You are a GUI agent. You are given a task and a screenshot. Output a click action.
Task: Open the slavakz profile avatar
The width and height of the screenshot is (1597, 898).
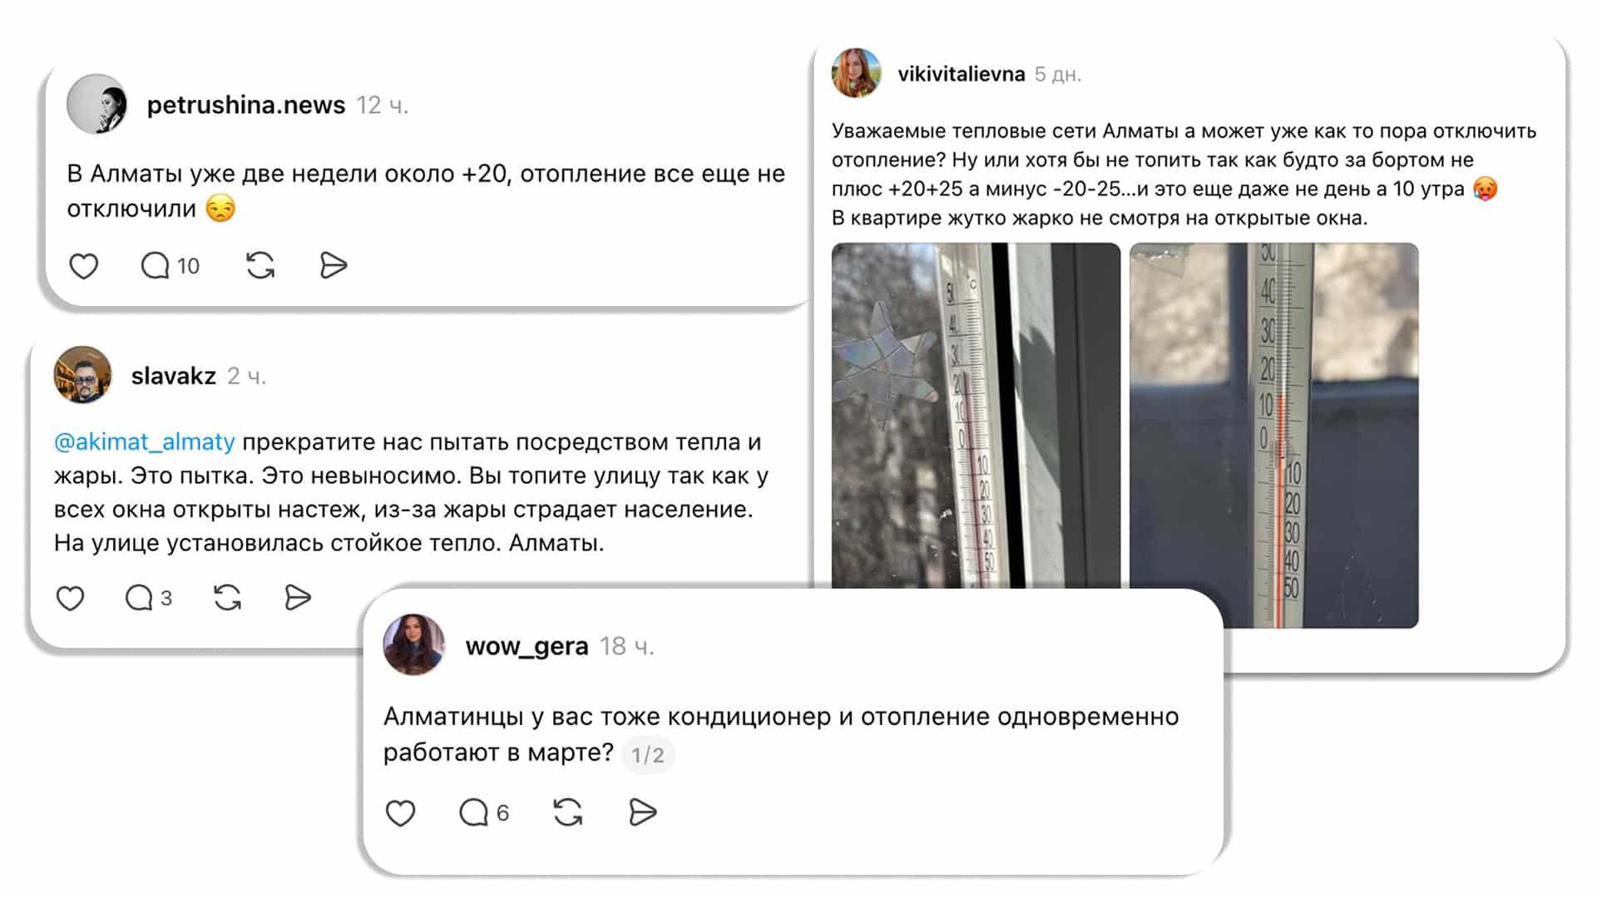(x=82, y=375)
